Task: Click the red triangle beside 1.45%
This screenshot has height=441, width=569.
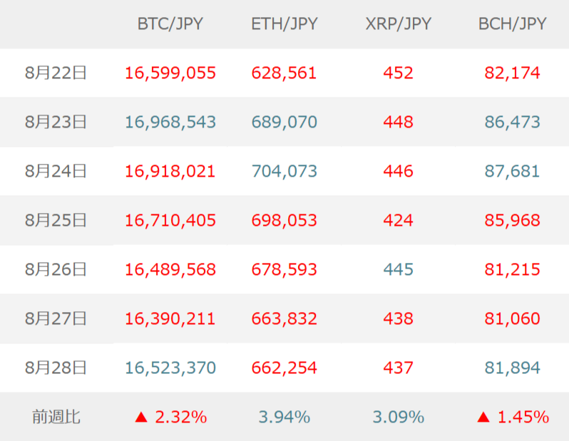Action: (483, 417)
